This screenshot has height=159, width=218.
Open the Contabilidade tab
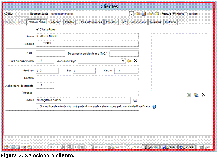[x=138, y=22]
